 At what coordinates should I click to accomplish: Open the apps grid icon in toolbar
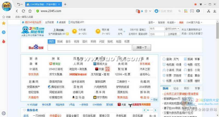[x=186, y=11]
